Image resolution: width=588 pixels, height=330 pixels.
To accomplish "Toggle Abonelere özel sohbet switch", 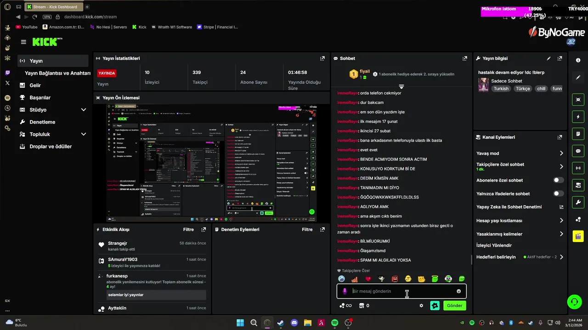I will tap(559, 180).
